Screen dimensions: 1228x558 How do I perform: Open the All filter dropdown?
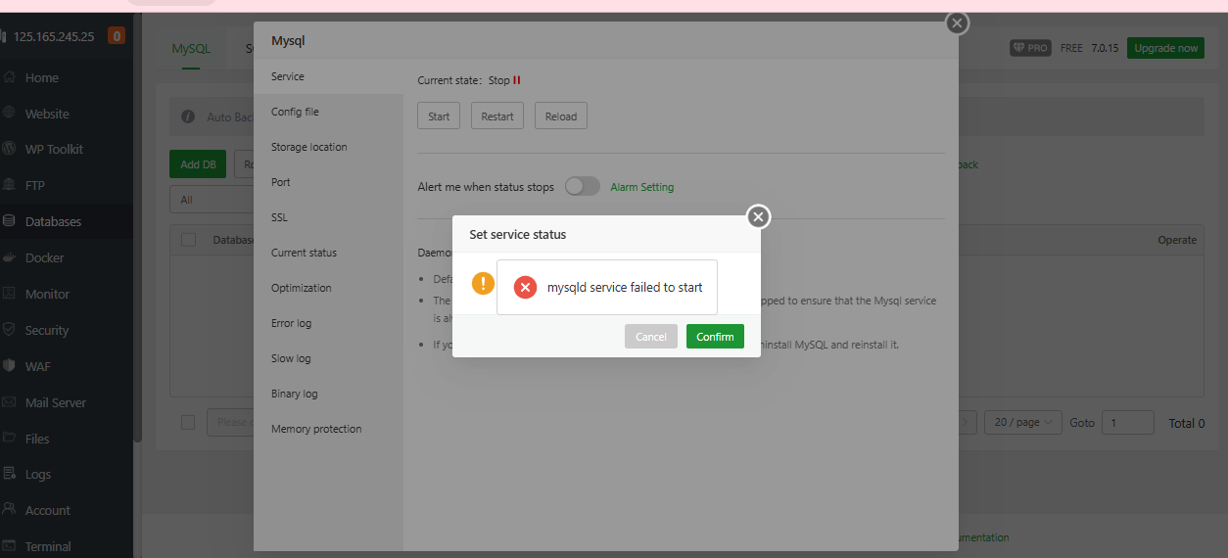coord(212,200)
